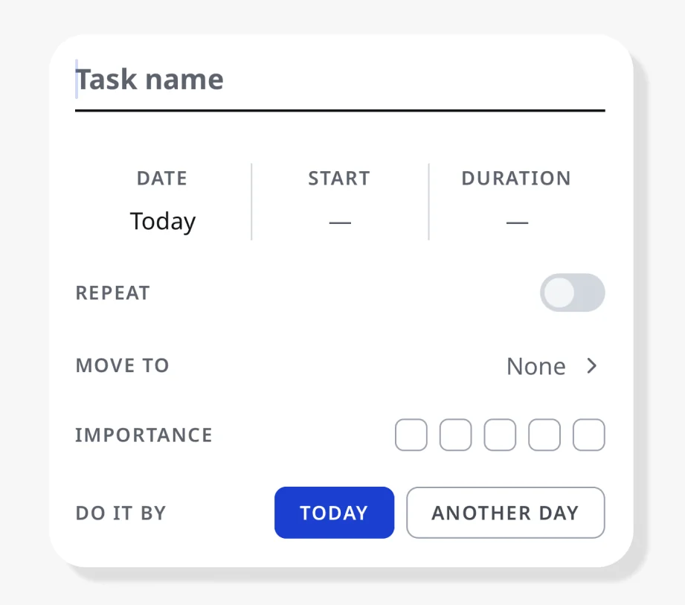Click the DURATION column header

coord(516,179)
